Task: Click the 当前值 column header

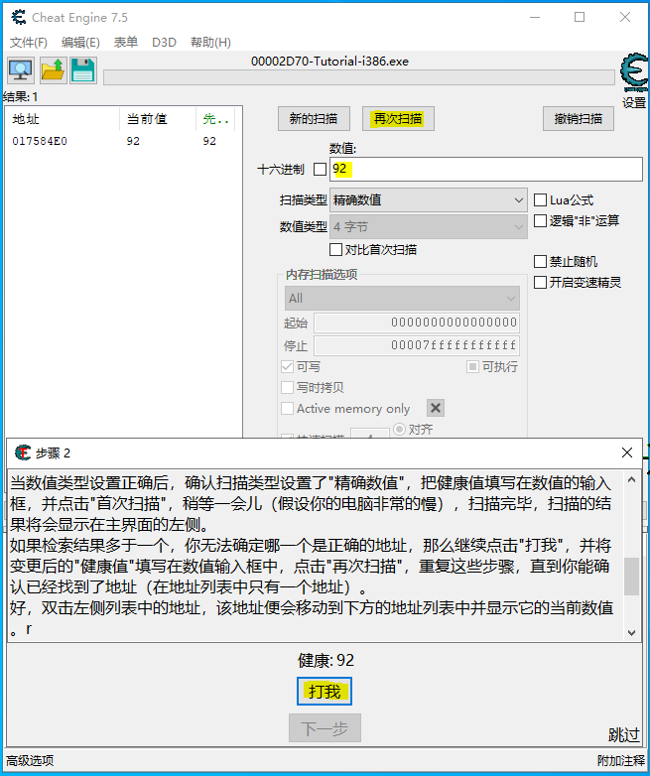Action: tap(158, 119)
